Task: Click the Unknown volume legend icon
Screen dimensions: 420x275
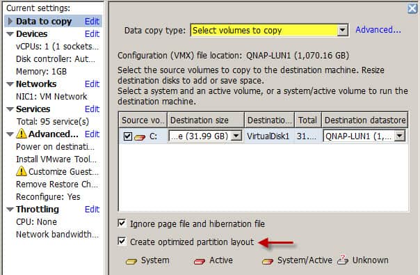Action: [x=343, y=260]
